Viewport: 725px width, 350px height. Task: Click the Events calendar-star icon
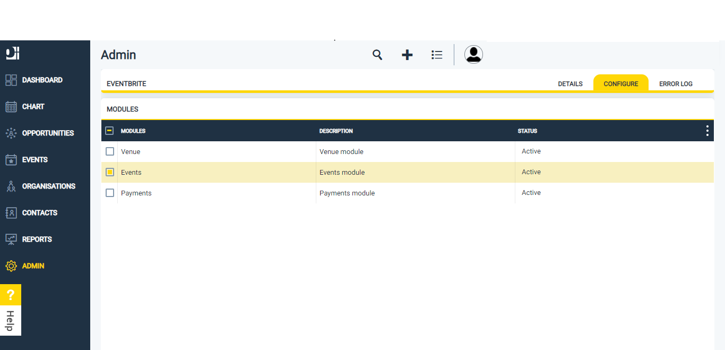11,160
